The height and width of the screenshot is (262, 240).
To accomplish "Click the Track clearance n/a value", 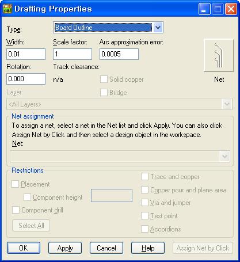I will coord(58,79).
